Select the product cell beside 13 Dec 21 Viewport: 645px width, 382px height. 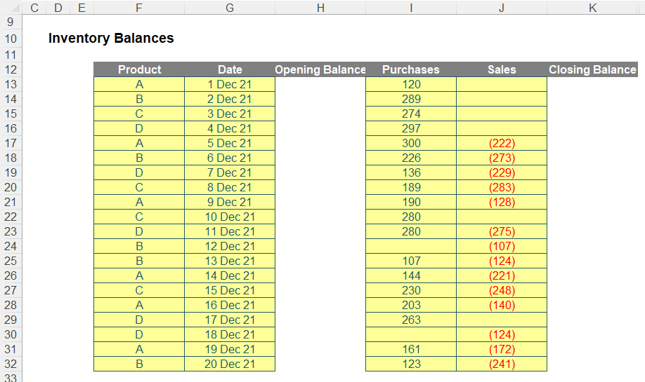[x=139, y=261]
